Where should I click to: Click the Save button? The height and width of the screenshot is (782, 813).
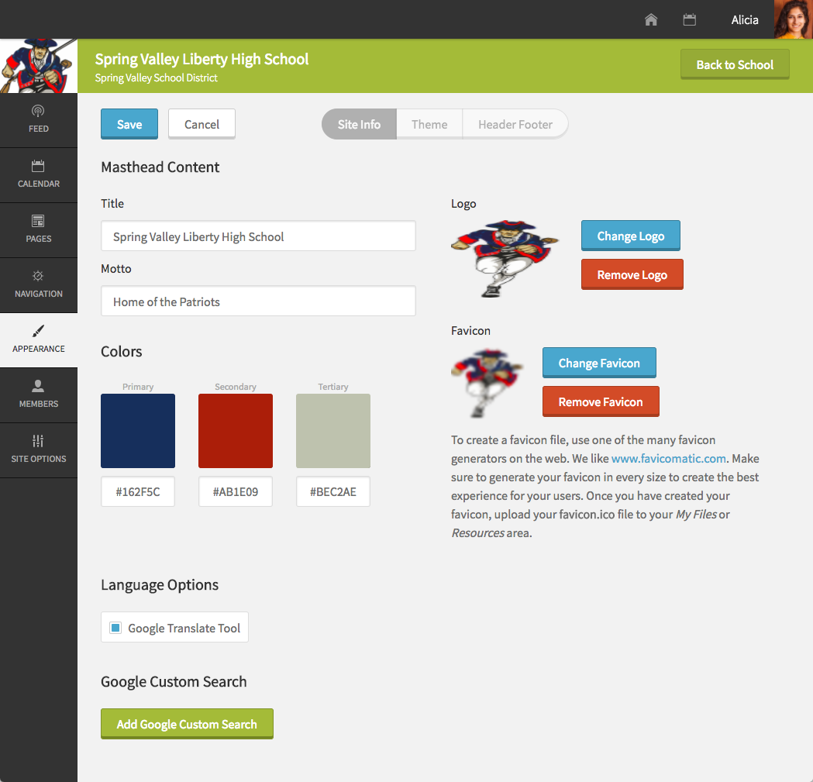[129, 124]
